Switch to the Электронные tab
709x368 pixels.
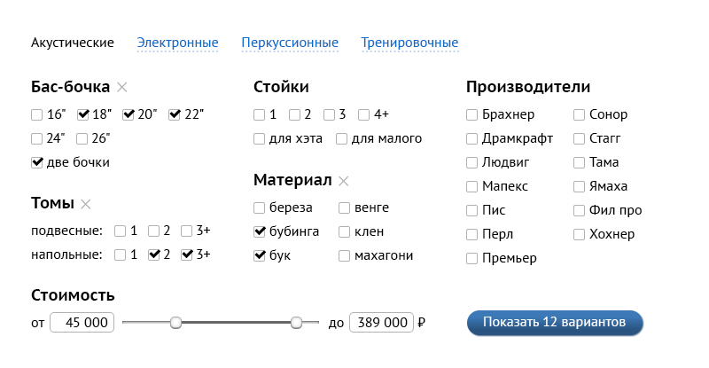[x=177, y=43]
